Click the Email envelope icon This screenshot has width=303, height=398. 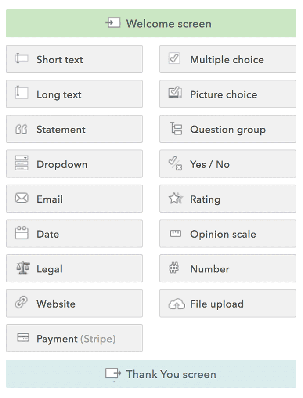click(22, 198)
